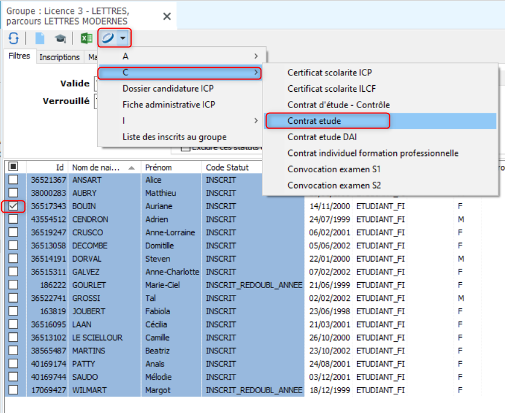Screen dimensions: 505x413
Task: Click the graduation cap toolbar icon
Action: pos(60,39)
